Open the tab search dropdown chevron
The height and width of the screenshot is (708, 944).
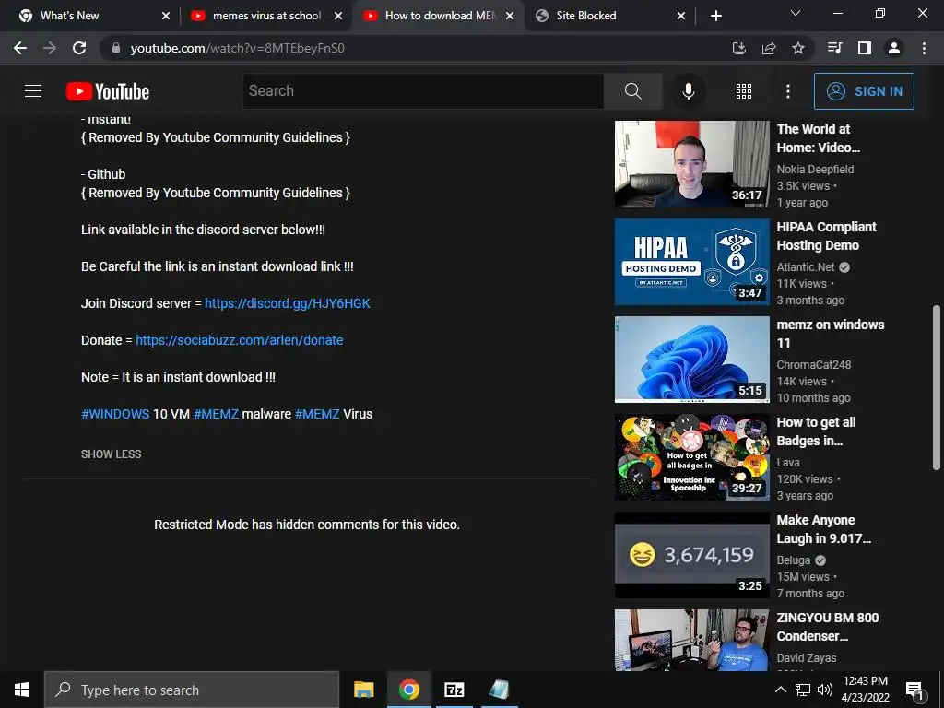796,13
